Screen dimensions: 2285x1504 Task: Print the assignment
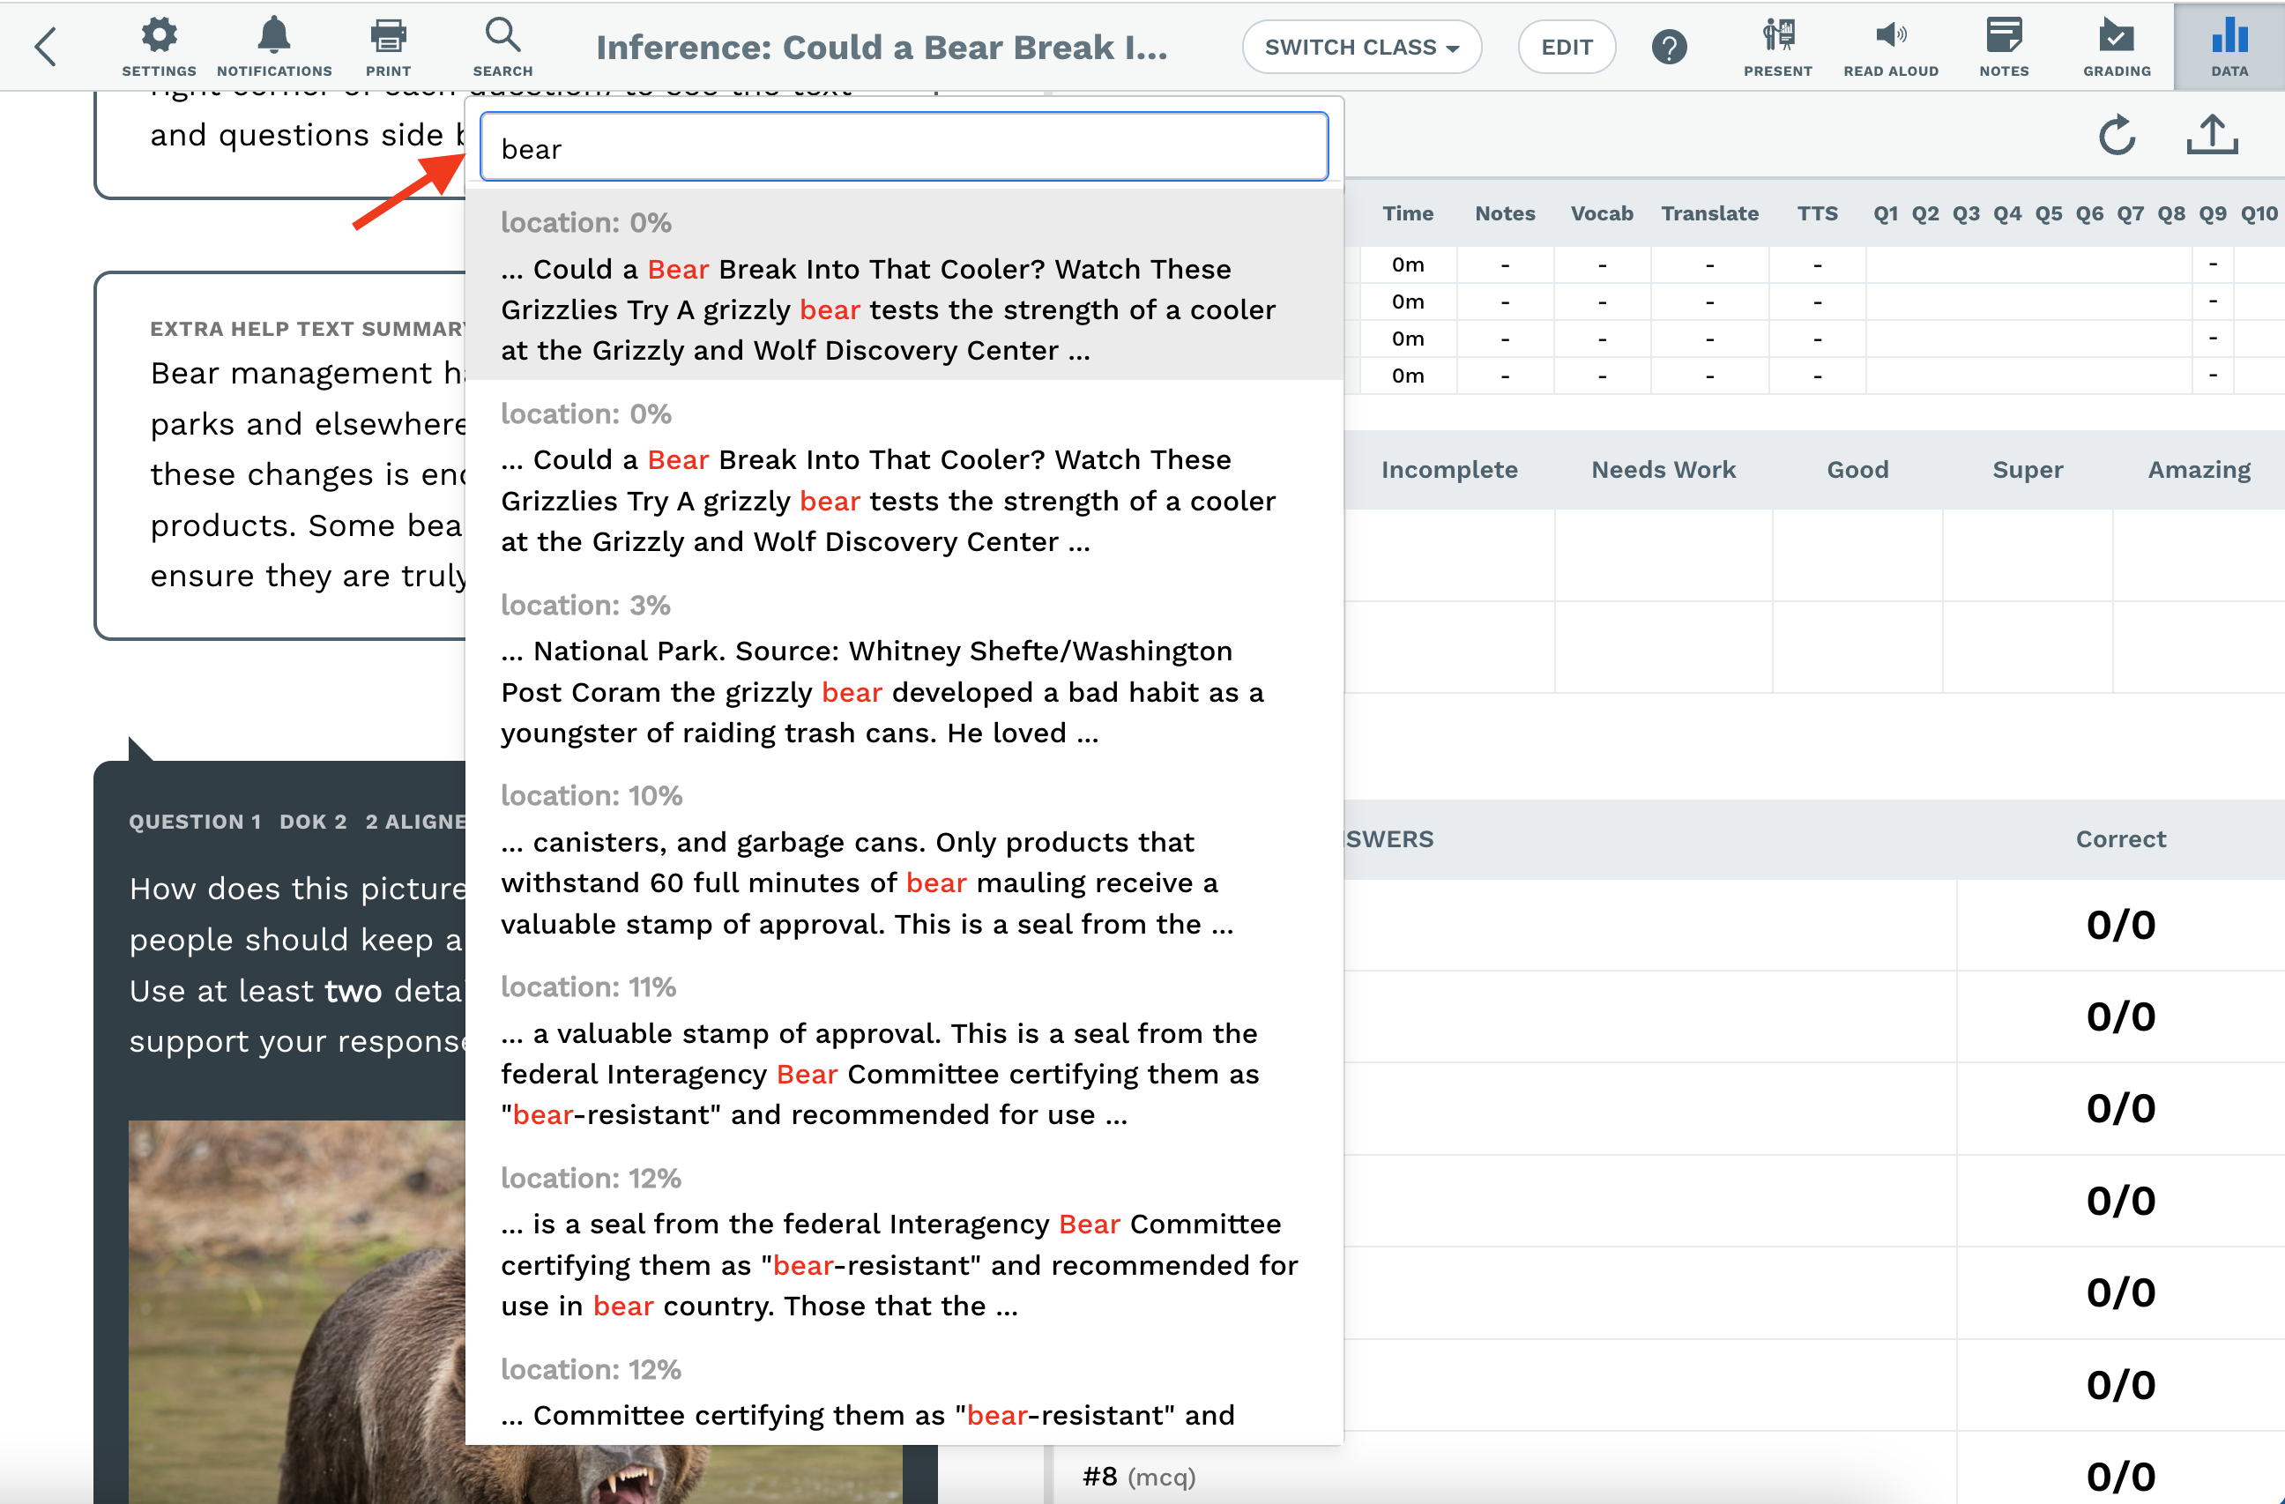[x=388, y=45]
